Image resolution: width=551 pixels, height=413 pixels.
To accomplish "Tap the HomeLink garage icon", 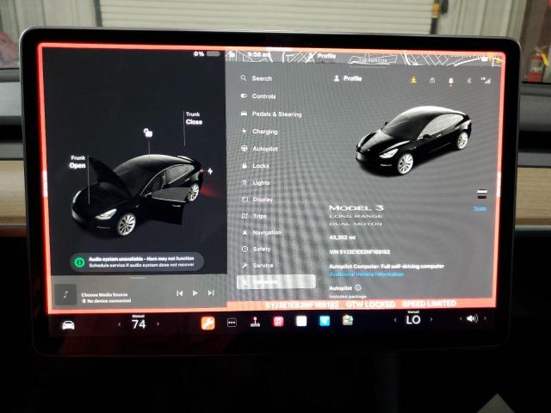I will tap(432, 80).
